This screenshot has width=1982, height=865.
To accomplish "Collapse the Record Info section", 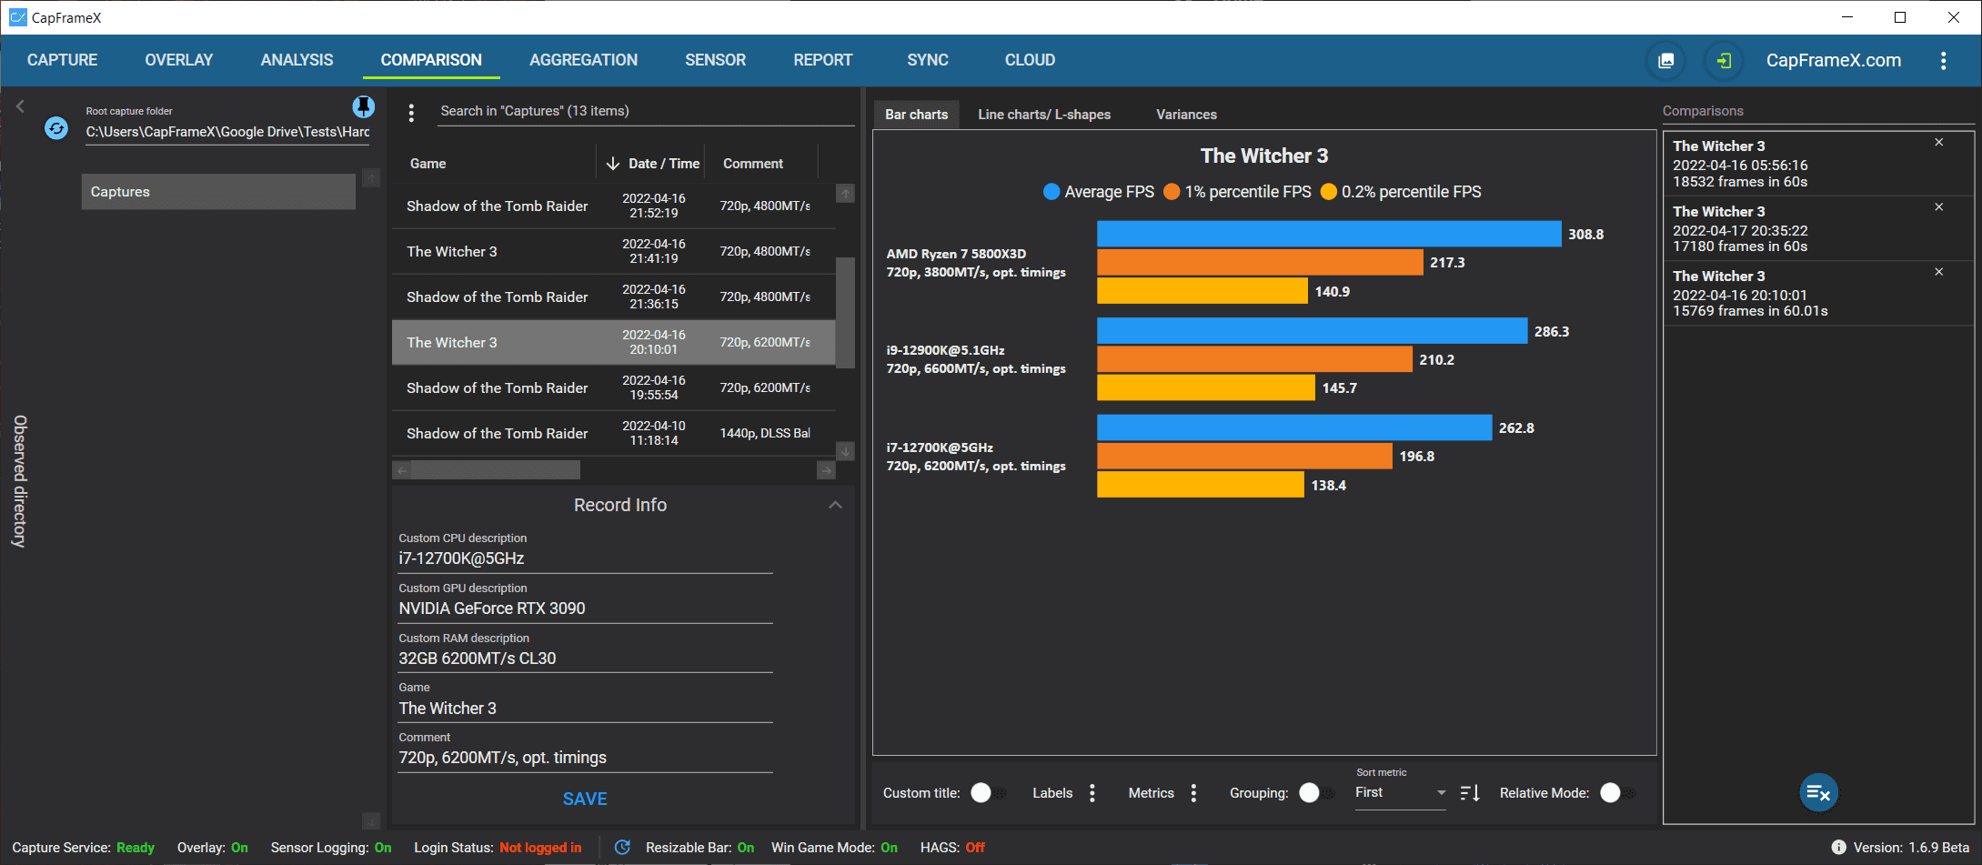I will point(835,505).
